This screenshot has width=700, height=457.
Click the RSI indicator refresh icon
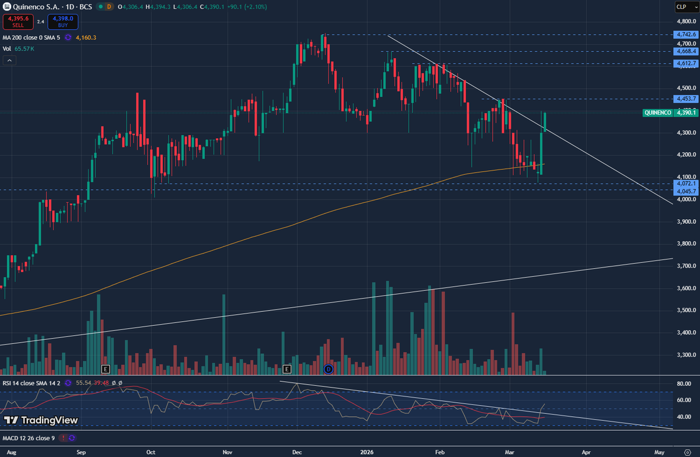pos(69,382)
